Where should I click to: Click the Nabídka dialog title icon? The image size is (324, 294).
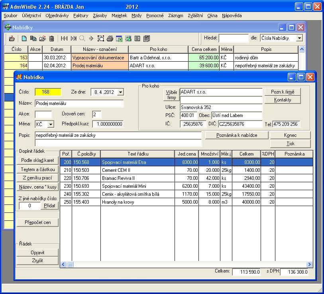pos(19,77)
